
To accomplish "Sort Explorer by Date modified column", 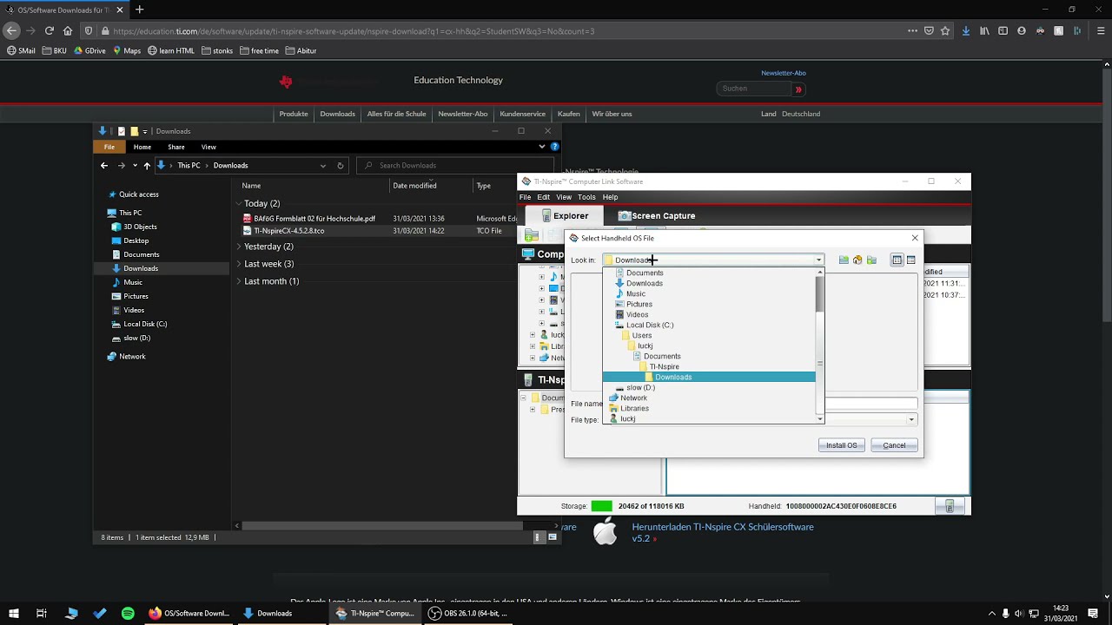I will (414, 185).
